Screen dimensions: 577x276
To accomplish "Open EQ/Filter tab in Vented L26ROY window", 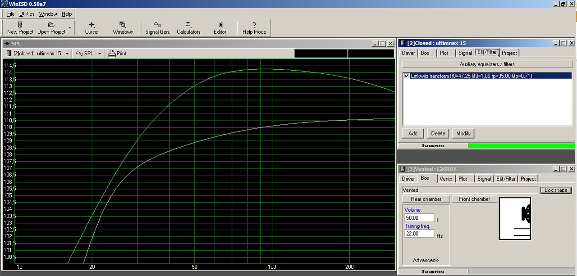I will point(506,179).
